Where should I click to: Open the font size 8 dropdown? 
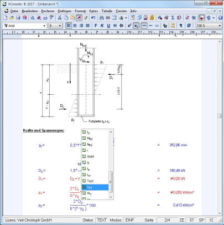[60, 26]
